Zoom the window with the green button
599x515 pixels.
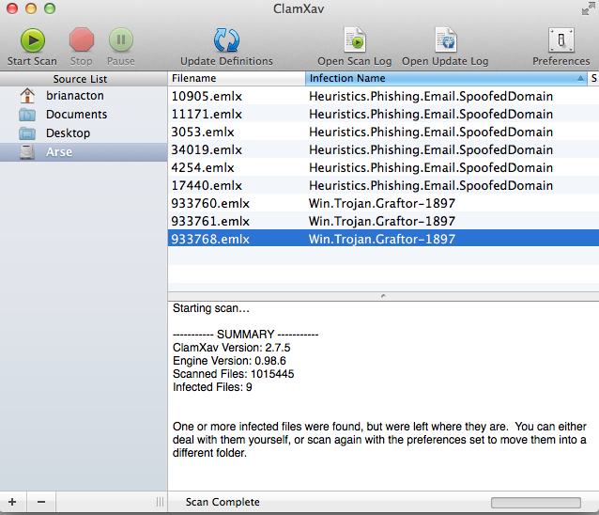click(50, 8)
